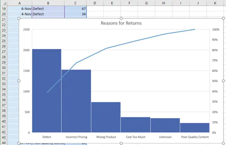Click cell containing value 67
The width and height of the screenshot is (226, 145).
(76, 9)
